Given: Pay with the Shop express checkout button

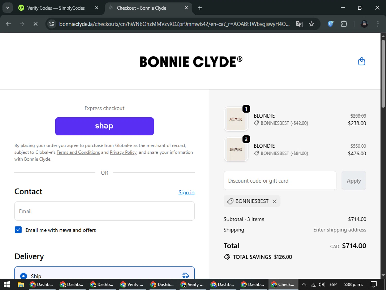Looking at the screenshot, I should [x=104, y=126].
